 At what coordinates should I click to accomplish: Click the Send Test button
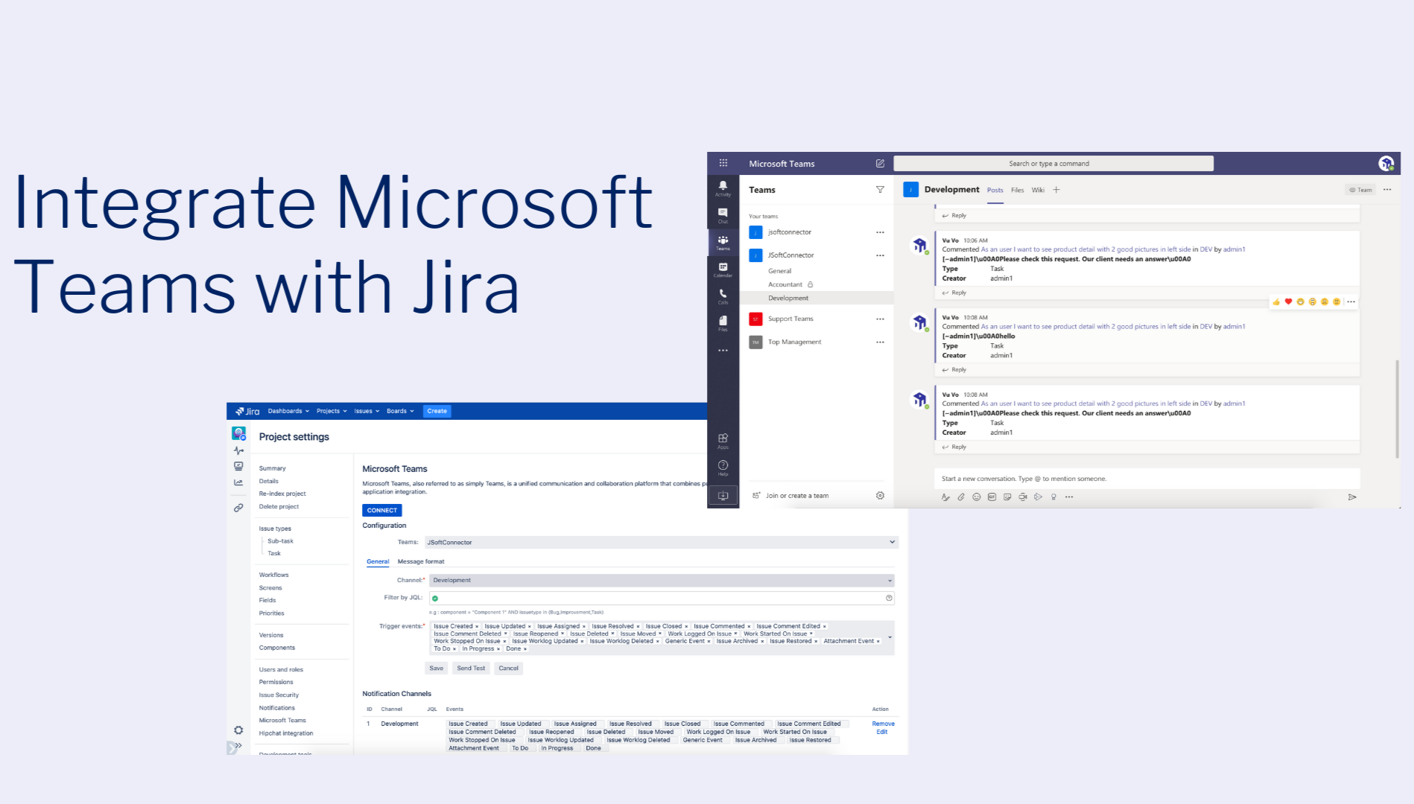coord(471,668)
